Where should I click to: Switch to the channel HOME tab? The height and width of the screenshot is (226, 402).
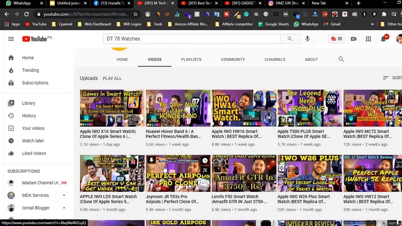[122, 59]
